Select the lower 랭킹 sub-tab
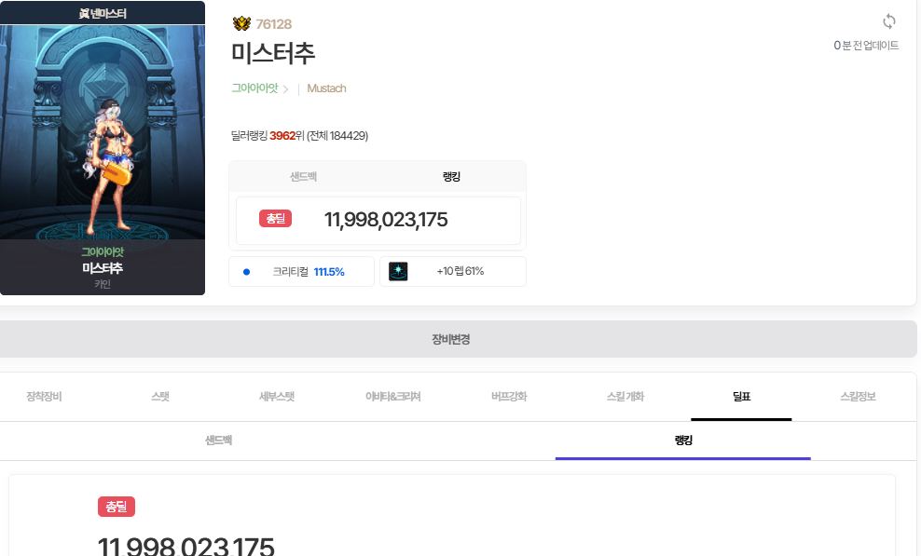 click(x=683, y=441)
